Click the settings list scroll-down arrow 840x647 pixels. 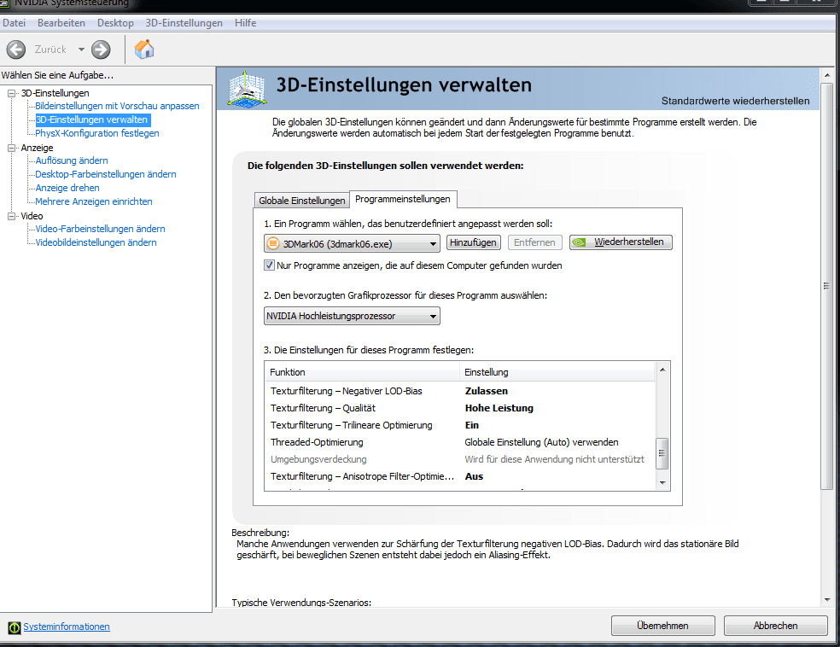point(662,483)
